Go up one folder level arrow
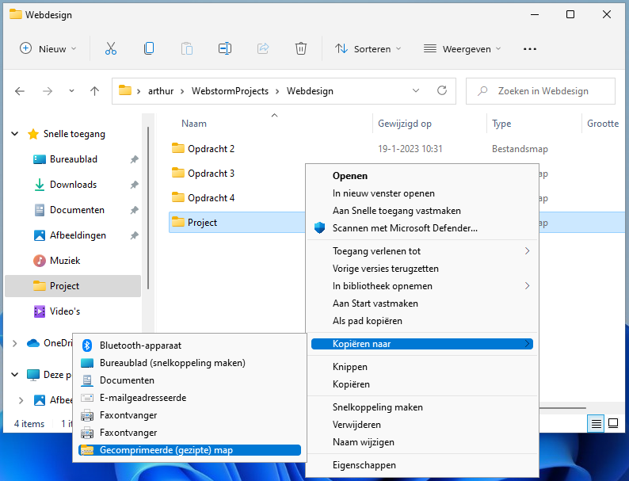This screenshot has width=629, height=481. [x=95, y=91]
